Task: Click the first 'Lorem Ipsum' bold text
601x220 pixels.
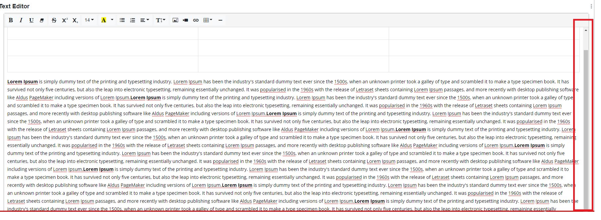Action: (23, 82)
